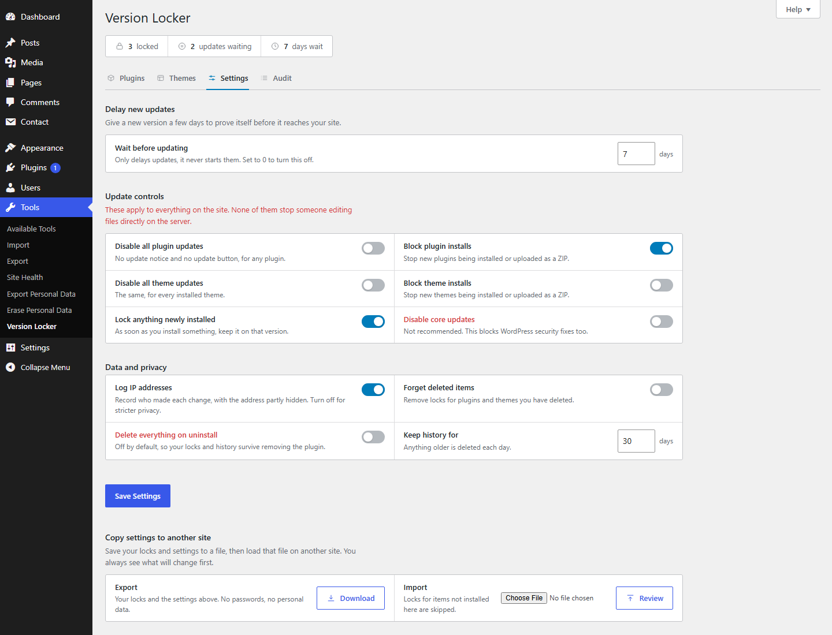Click the Save Settings button
832x635 pixels.
click(x=138, y=496)
